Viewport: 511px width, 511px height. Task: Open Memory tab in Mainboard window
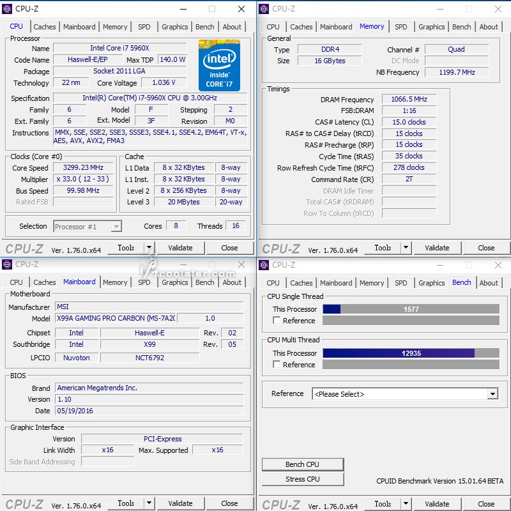click(115, 282)
